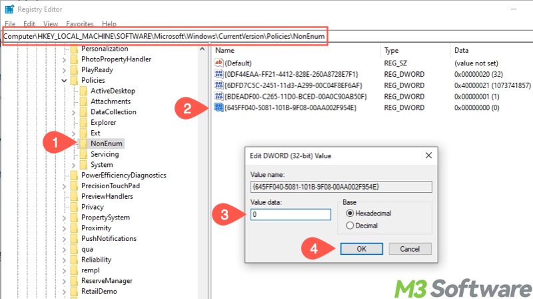Select the Hexadecimal base radio button

(350, 214)
